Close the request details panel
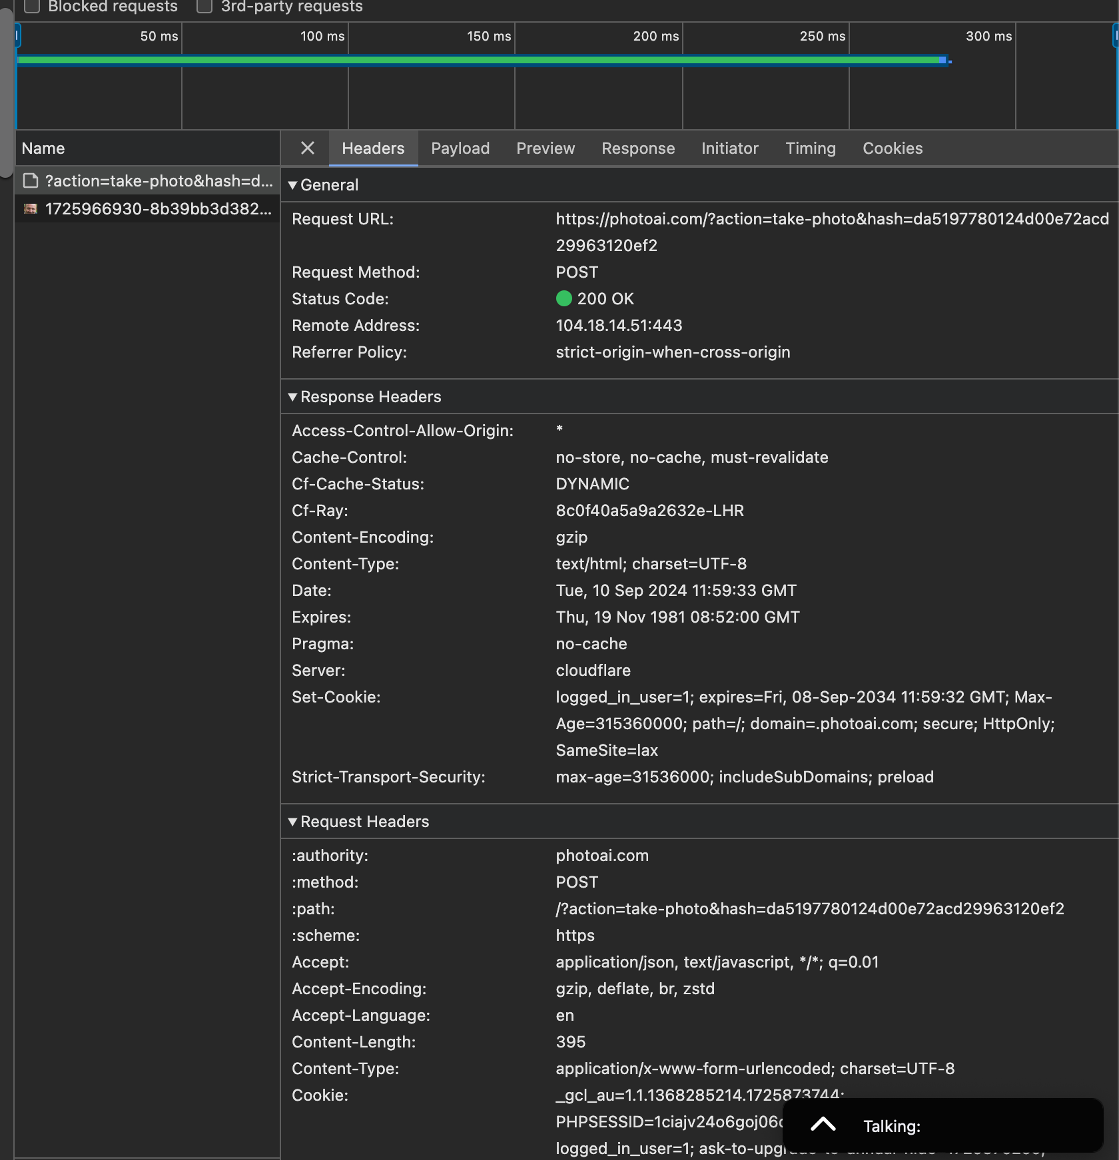Viewport: 1119px width, 1160px height. point(307,148)
